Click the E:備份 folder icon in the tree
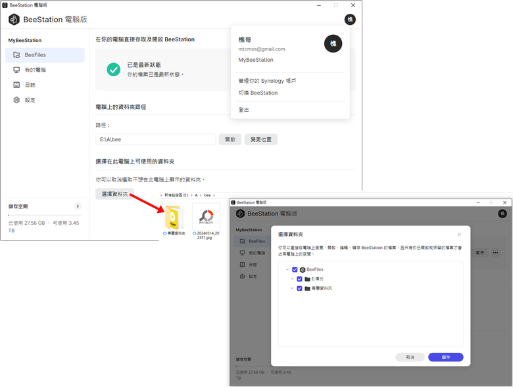The image size is (513, 387). (307, 279)
